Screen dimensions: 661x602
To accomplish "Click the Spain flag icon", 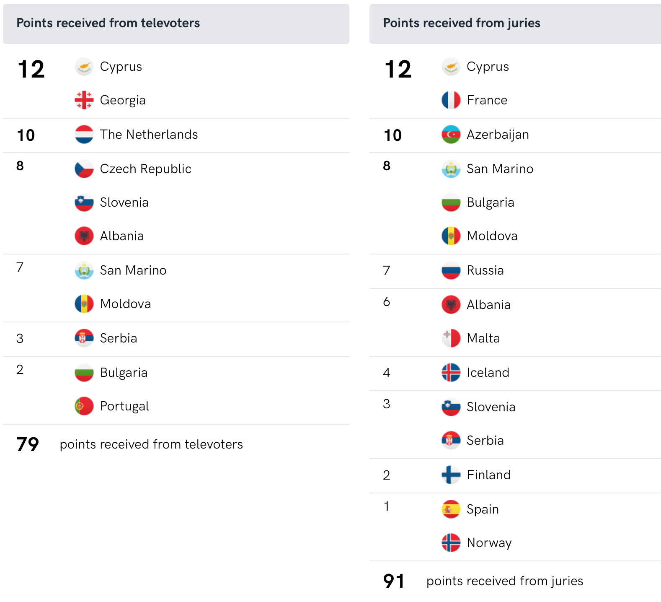I will coord(451,509).
